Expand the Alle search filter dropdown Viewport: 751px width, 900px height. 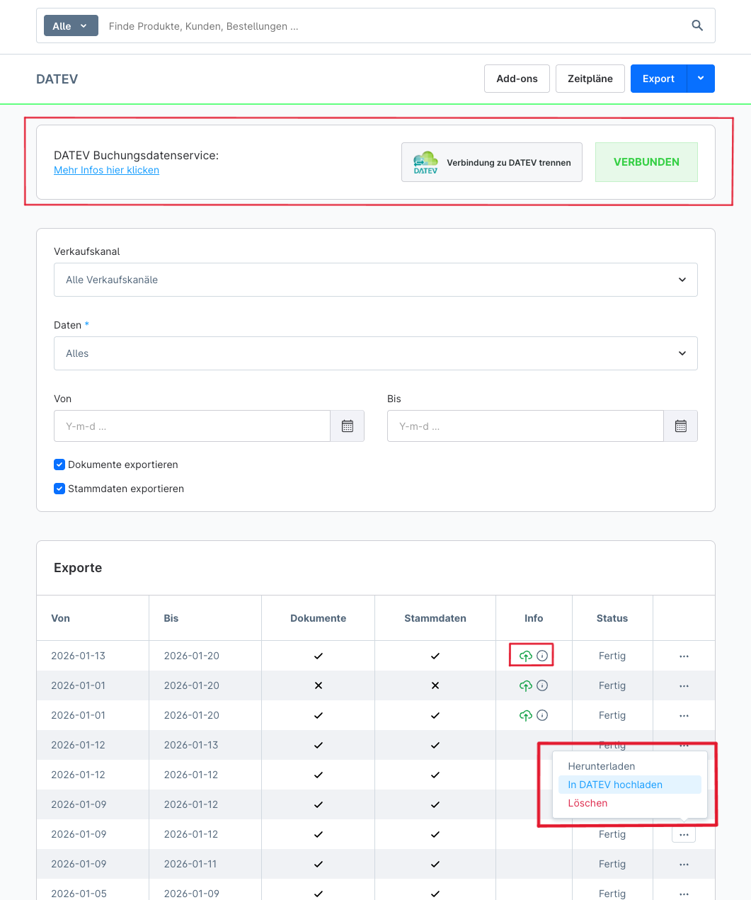(70, 26)
